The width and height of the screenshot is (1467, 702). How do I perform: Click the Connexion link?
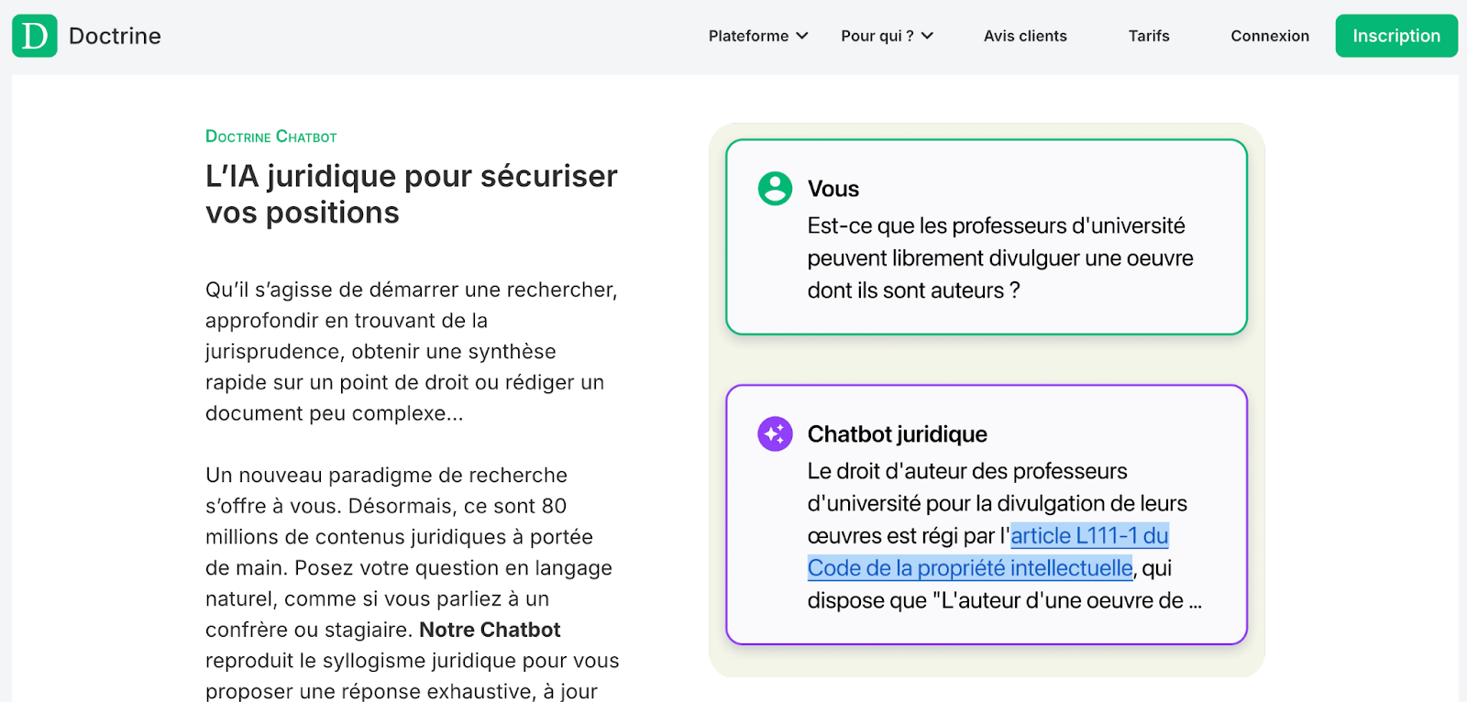click(x=1270, y=36)
